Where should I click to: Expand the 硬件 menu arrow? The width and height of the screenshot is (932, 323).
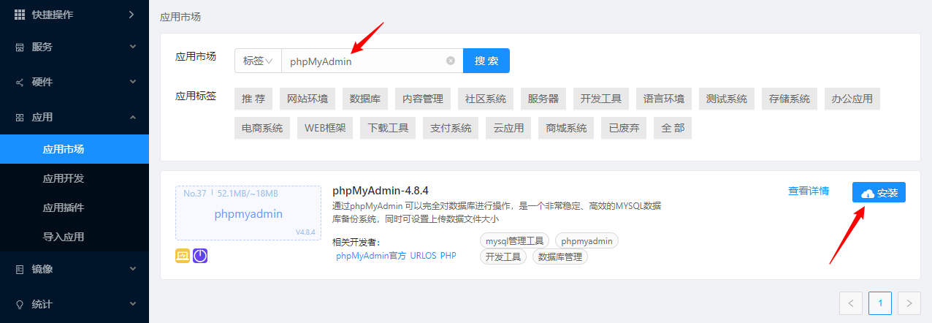[x=132, y=82]
